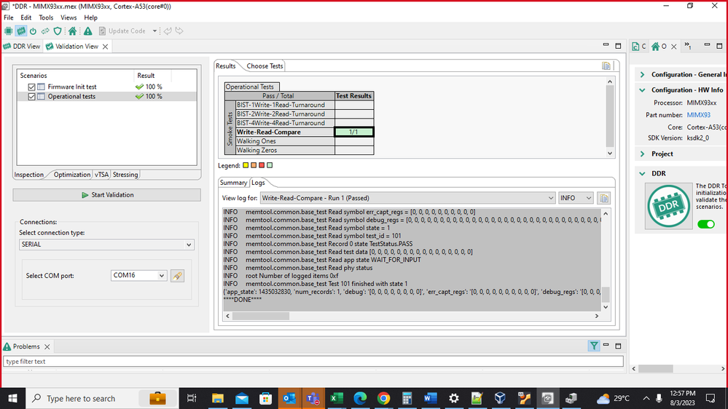This screenshot has width=728, height=409.
Task: Switch to the Choose Tests tab
Action: click(x=265, y=65)
